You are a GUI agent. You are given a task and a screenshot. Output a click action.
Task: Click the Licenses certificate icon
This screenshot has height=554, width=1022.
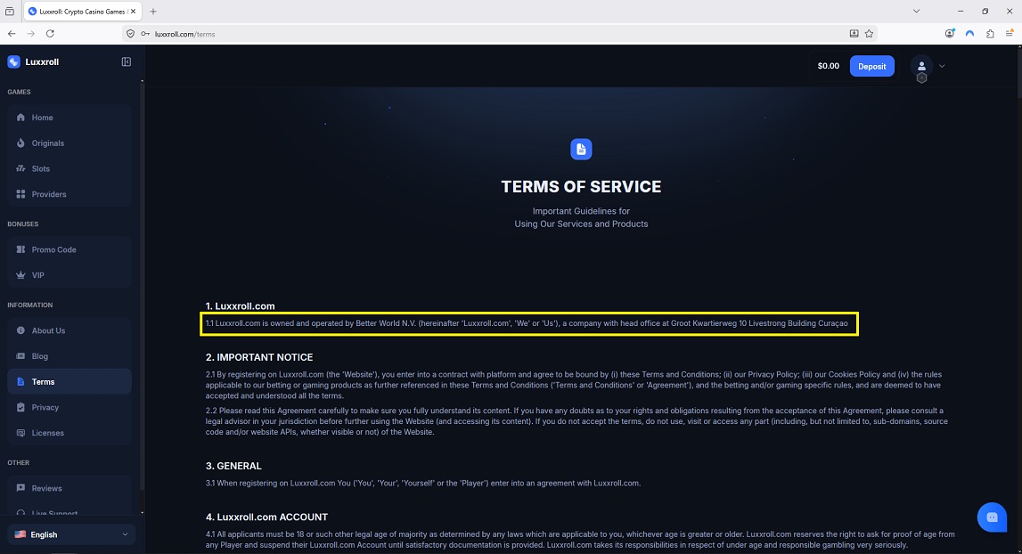20,433
